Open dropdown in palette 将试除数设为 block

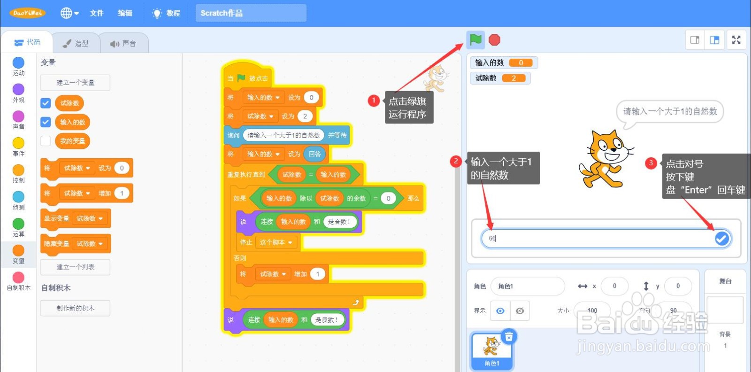click(77, 168)
